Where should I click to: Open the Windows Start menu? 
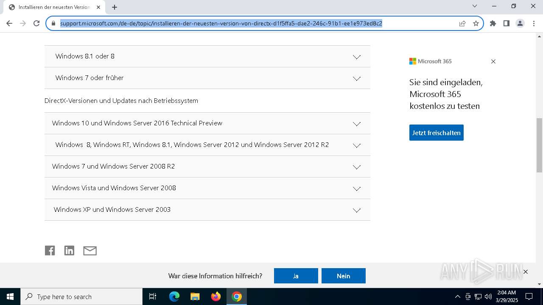(x=10, y=297)
